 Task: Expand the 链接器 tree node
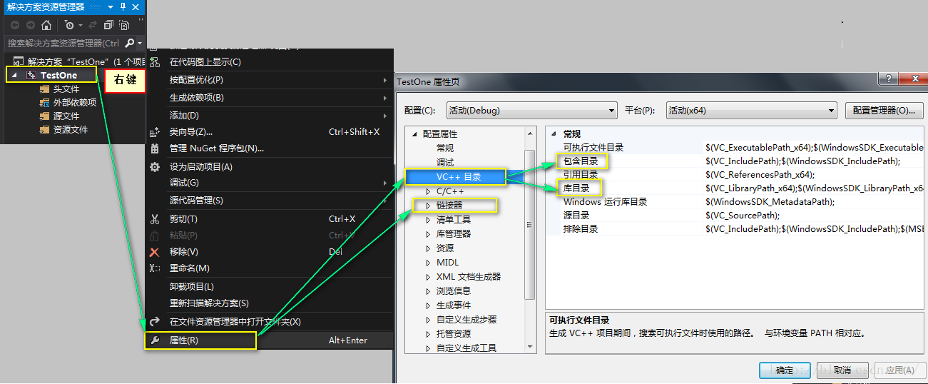(x=428, y=206)
